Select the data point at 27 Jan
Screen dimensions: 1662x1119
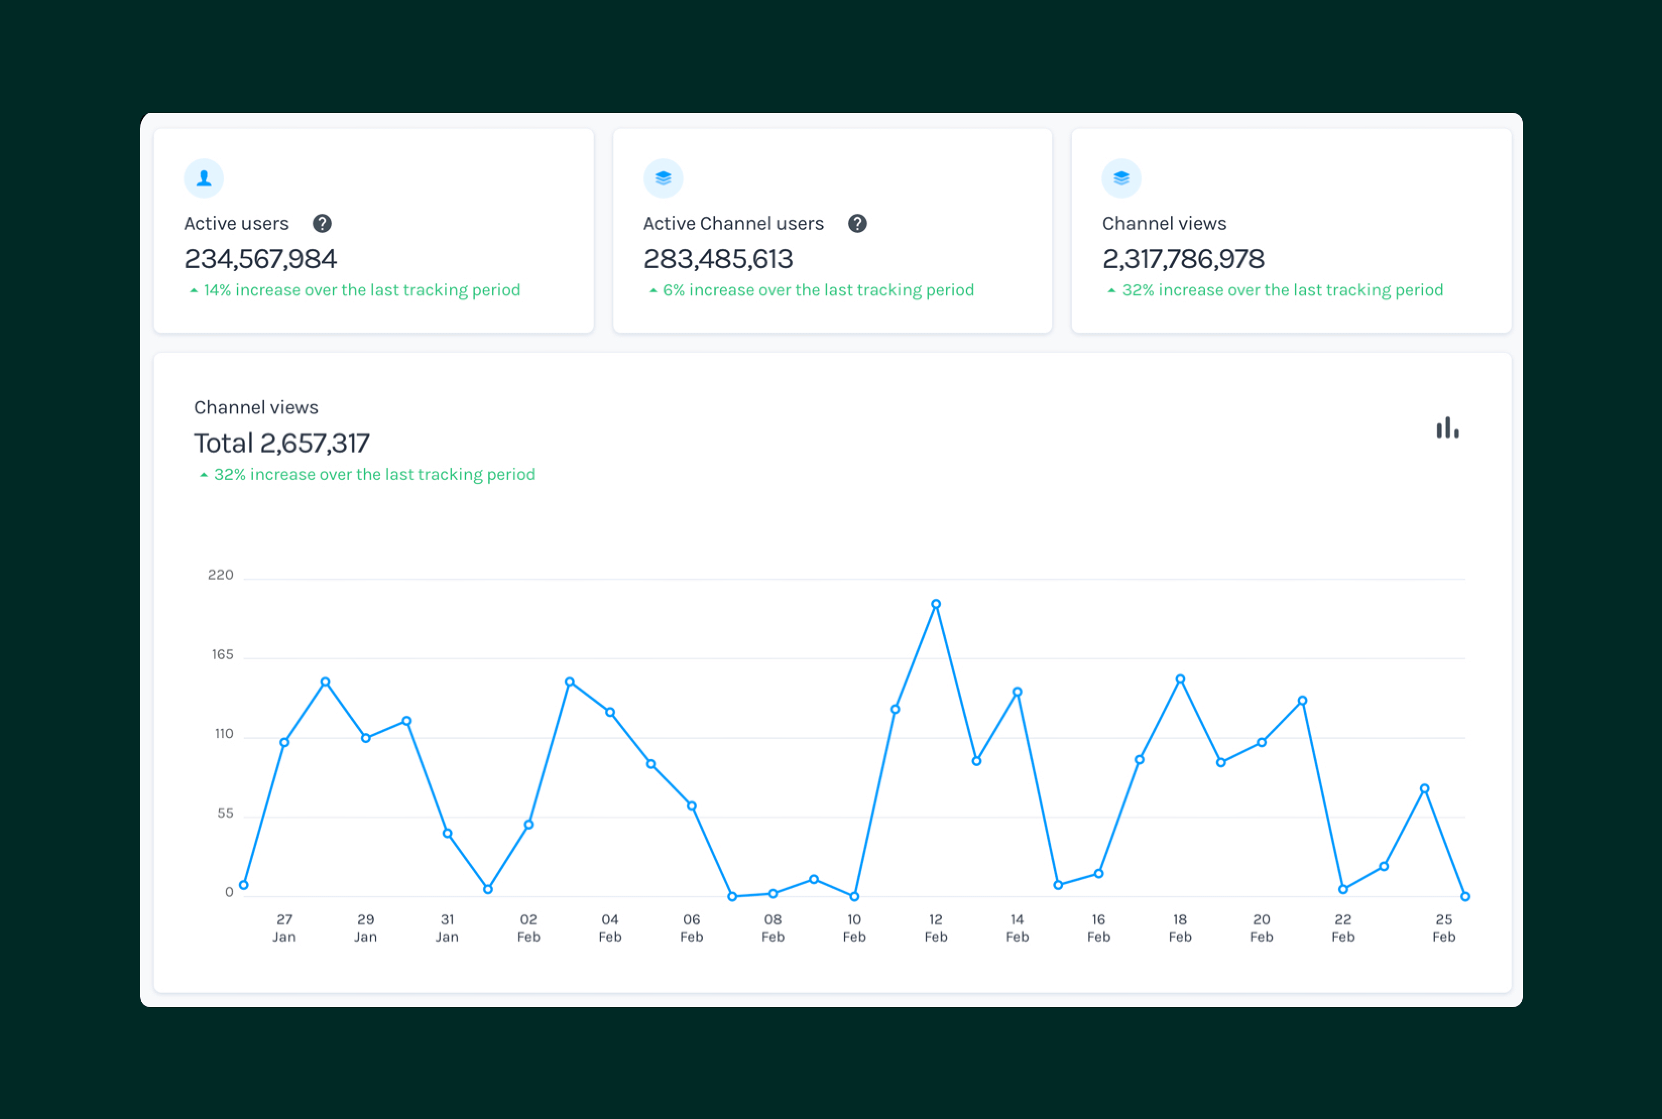[x=284, y=742]
